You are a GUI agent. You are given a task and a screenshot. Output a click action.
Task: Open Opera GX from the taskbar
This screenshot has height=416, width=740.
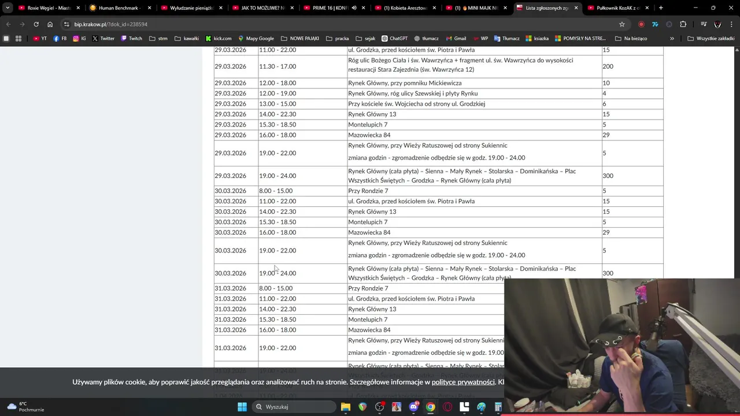[x=447, y=407]
